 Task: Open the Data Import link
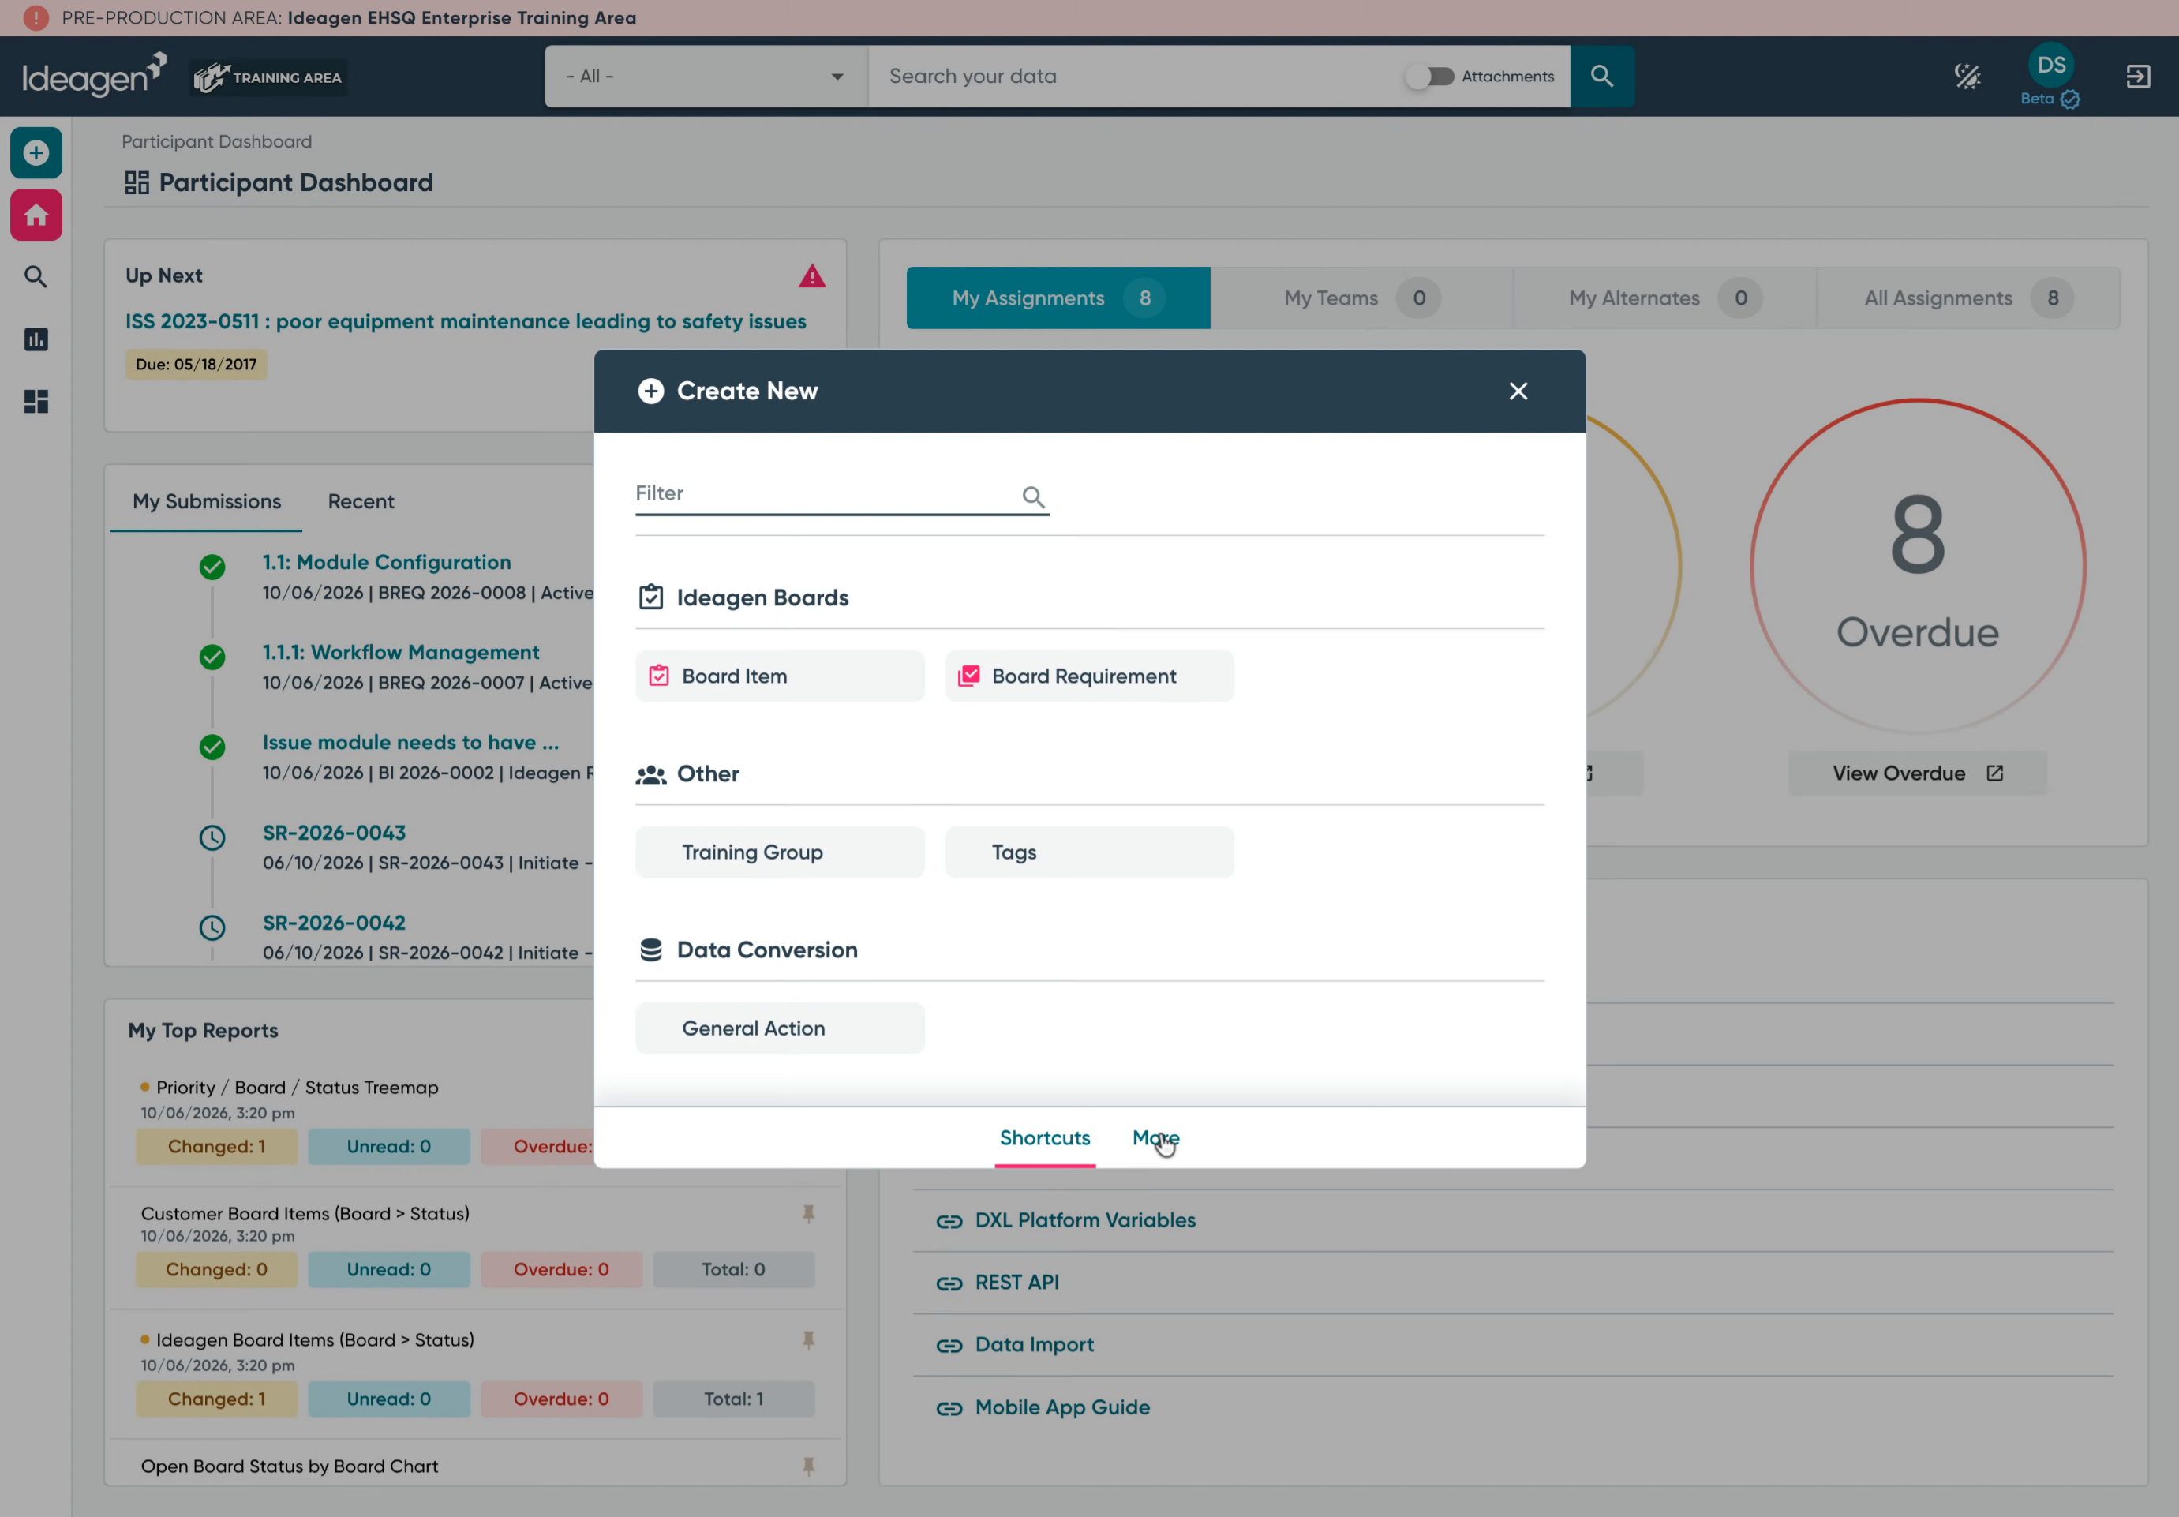click(1035, 1344)
